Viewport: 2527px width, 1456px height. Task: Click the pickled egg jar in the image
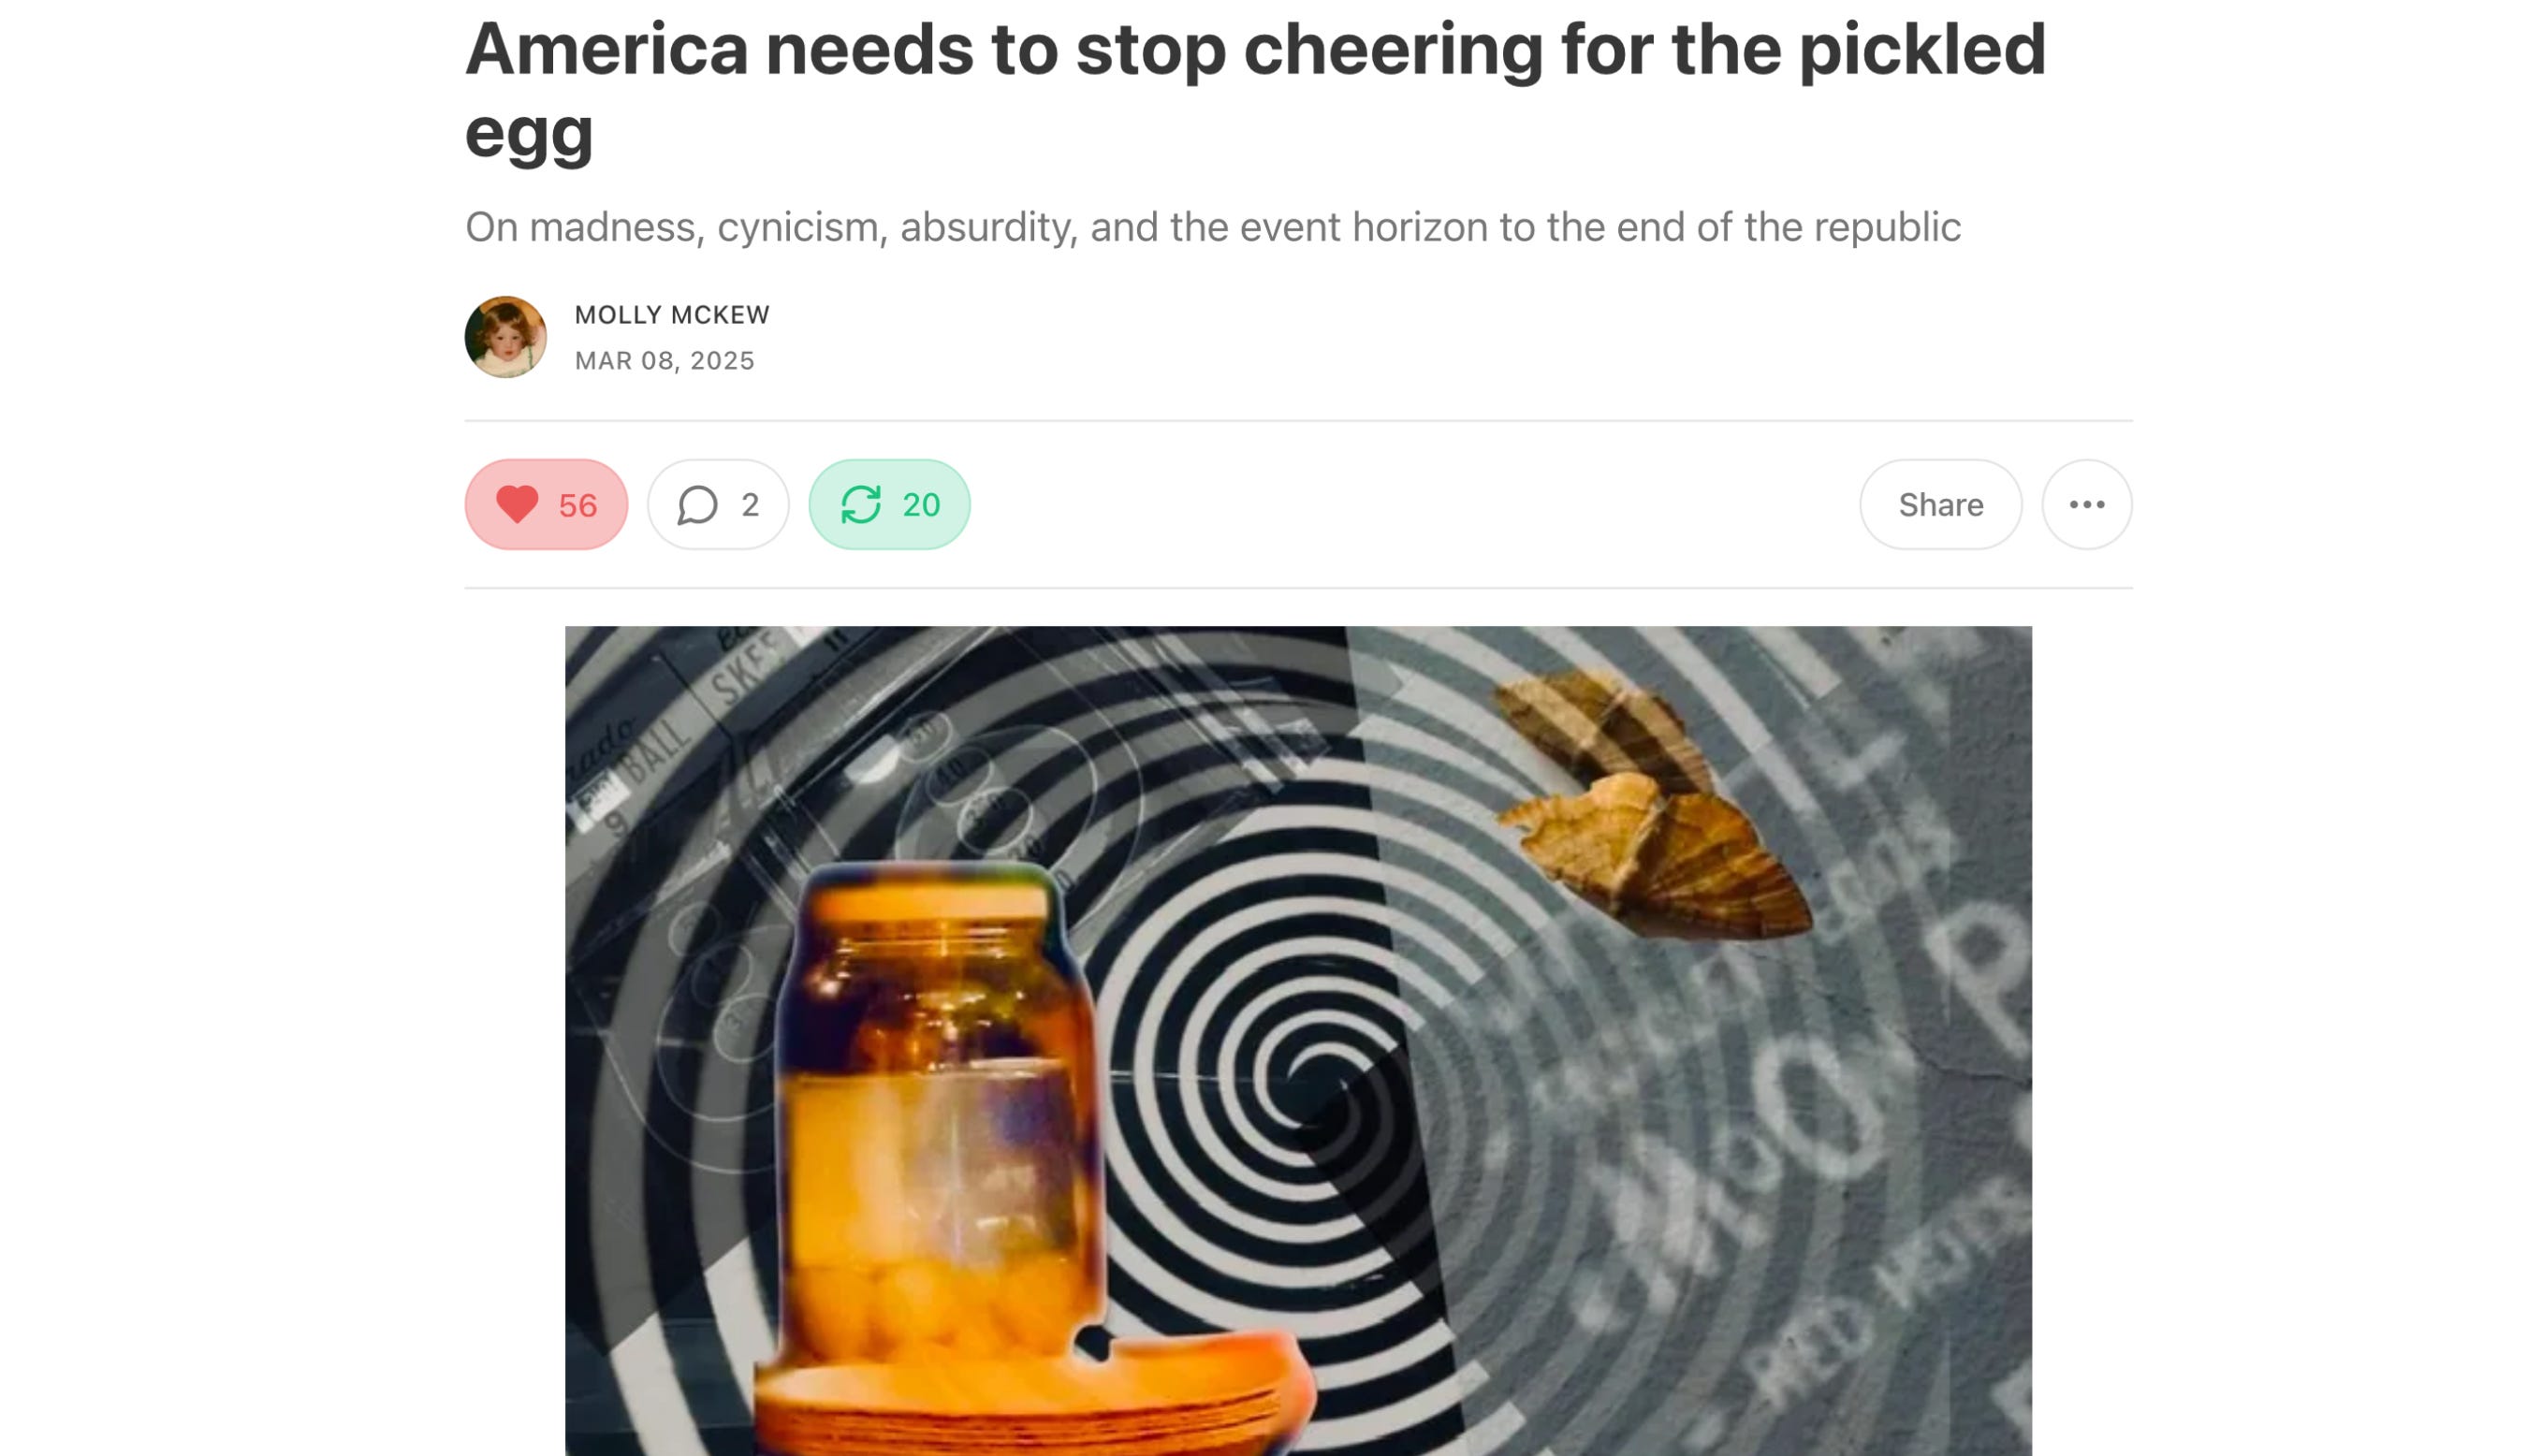(938, 1110)
